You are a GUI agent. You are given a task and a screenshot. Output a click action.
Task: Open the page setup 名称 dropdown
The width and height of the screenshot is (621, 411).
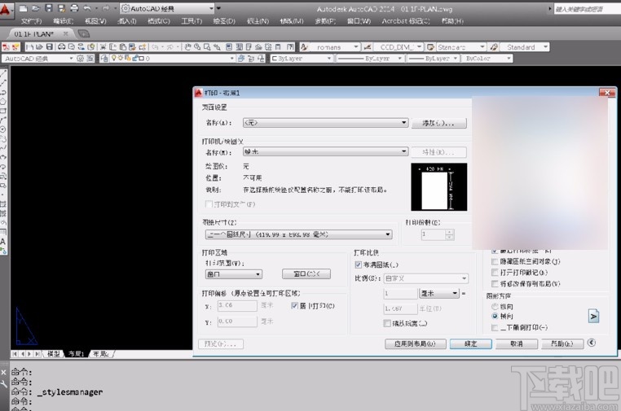324,123
